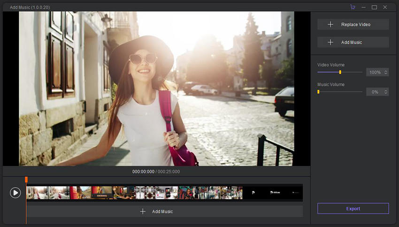This screenshot has height=227, width=399.
Task: Click the orange playhead marker on the timeline
Action: coord(26,180)
